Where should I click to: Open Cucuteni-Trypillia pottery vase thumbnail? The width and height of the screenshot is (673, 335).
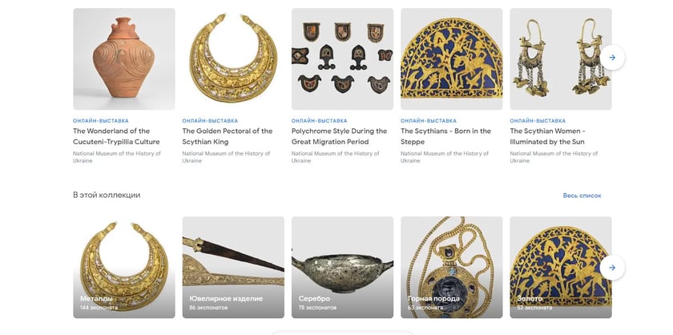coord(124,59)
